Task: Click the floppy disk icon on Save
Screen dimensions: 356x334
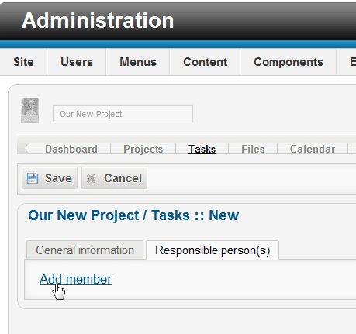Action: pos(33,178)
